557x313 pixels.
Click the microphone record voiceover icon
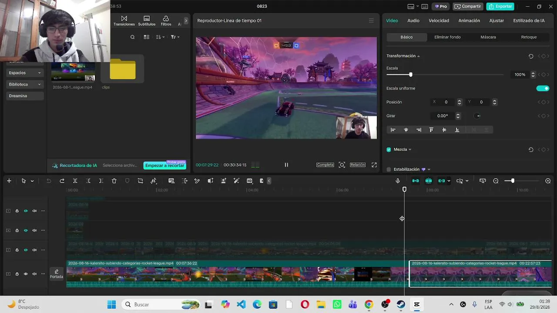click(398, 181)
